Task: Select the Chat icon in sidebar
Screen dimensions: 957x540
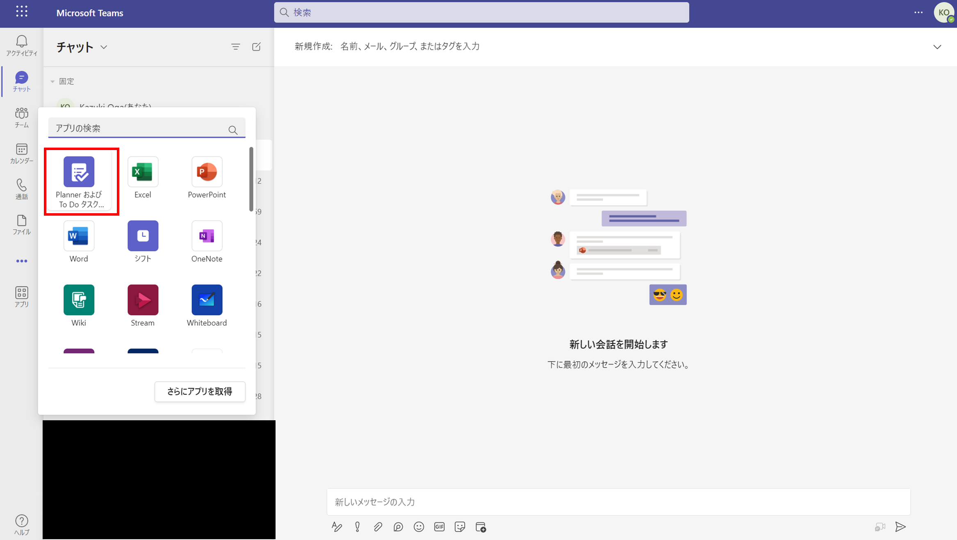Action: (22, 82)
